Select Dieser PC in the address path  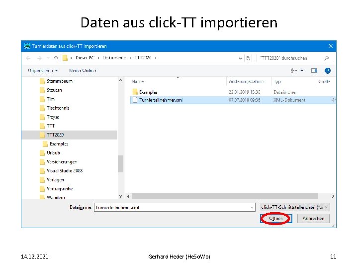click(x=85, y=58)
